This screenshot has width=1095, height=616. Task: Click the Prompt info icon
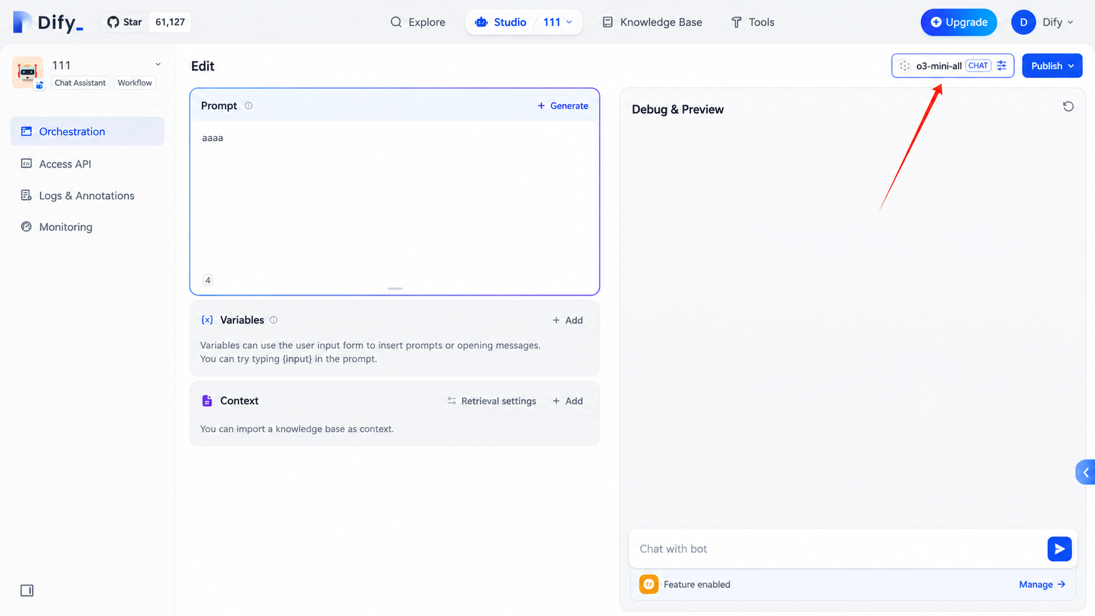[249, 105]
